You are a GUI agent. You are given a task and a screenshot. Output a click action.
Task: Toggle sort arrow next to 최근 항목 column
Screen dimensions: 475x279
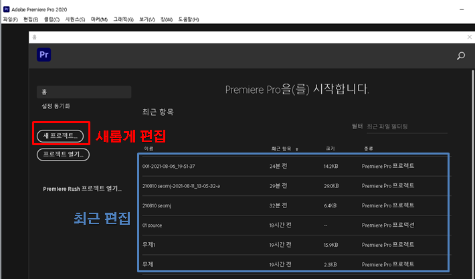(297, 149)
